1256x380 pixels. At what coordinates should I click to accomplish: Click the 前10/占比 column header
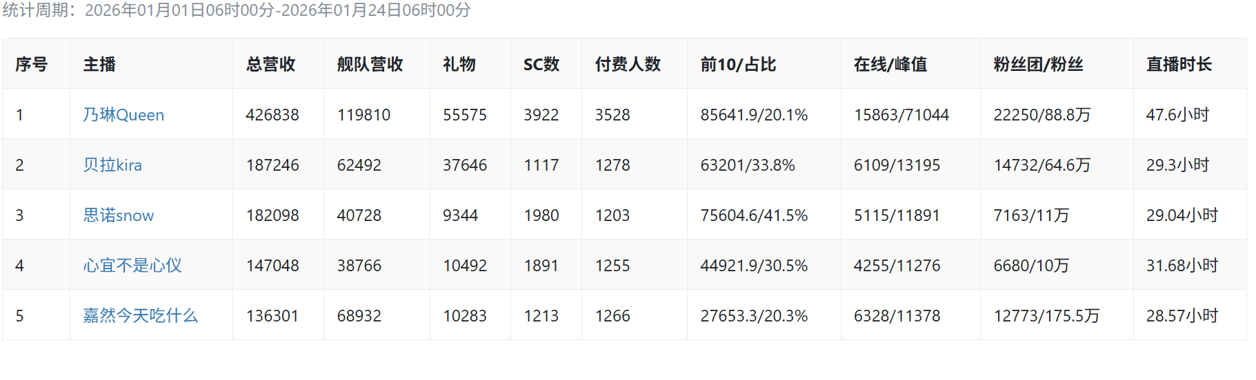click(738, 65)
